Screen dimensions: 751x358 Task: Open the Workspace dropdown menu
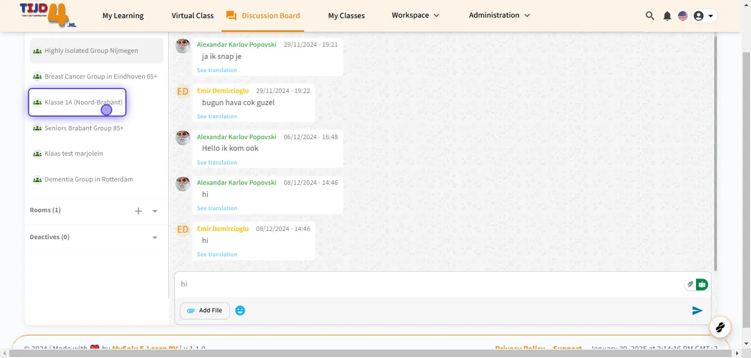coord(416,15)
